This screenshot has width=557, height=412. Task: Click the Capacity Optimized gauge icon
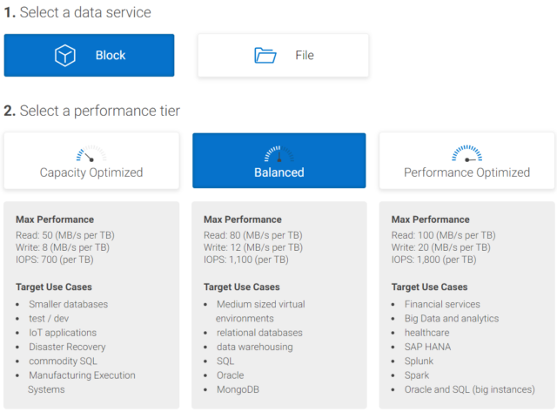[x=91, y=154]
